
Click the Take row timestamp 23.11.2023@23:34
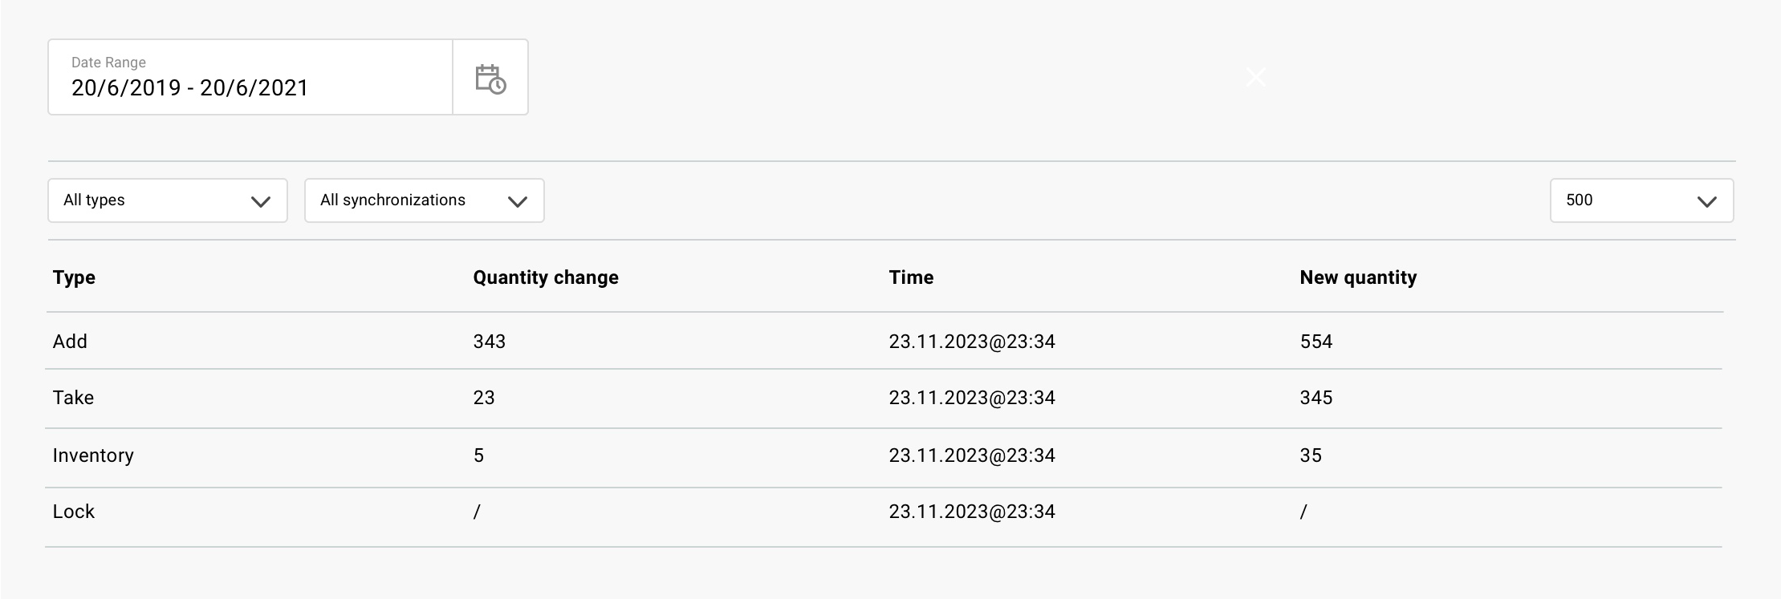(x=972, y=398)
